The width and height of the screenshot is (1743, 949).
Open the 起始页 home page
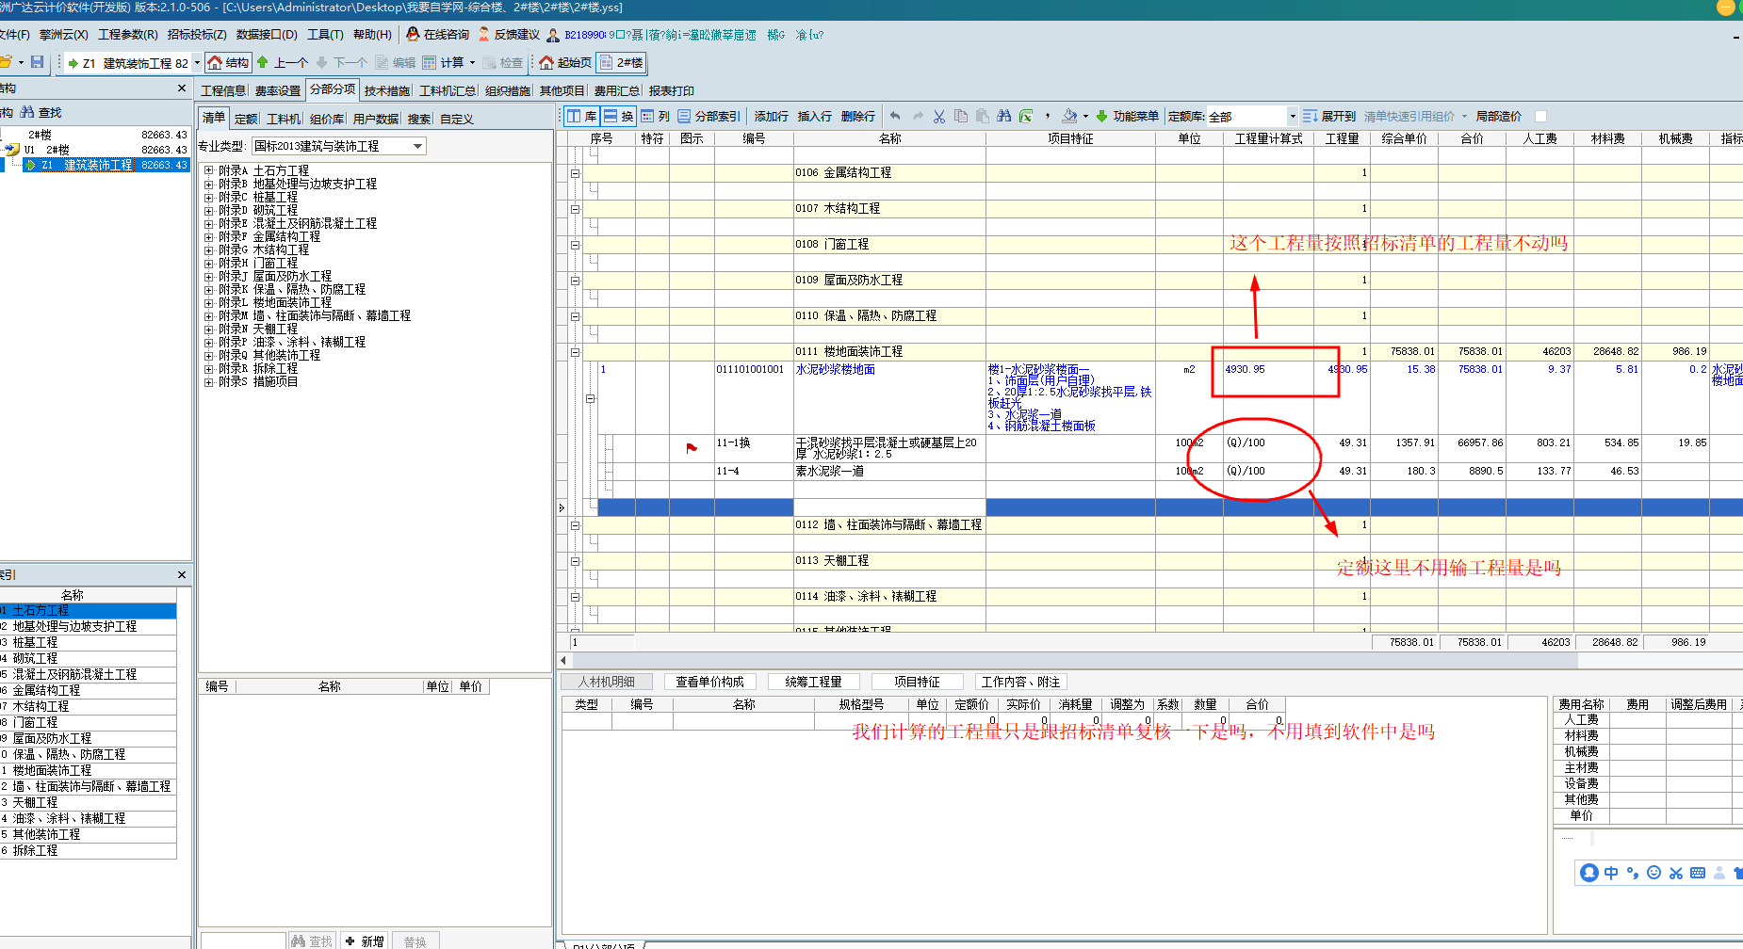coord(565,63)
